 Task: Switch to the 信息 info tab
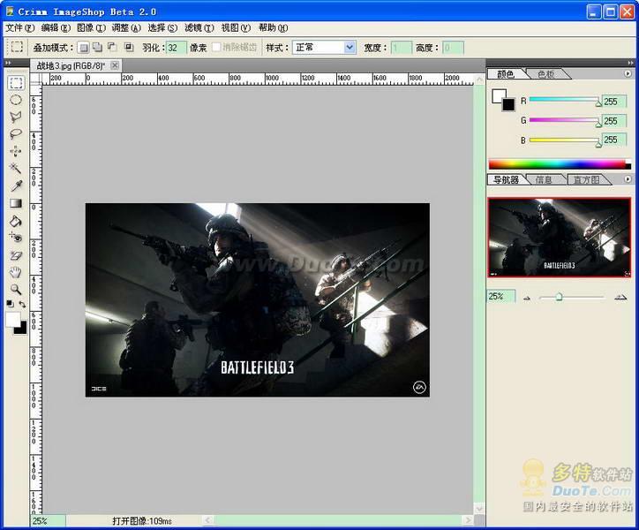pyautogui.click(x=544, y=179)
